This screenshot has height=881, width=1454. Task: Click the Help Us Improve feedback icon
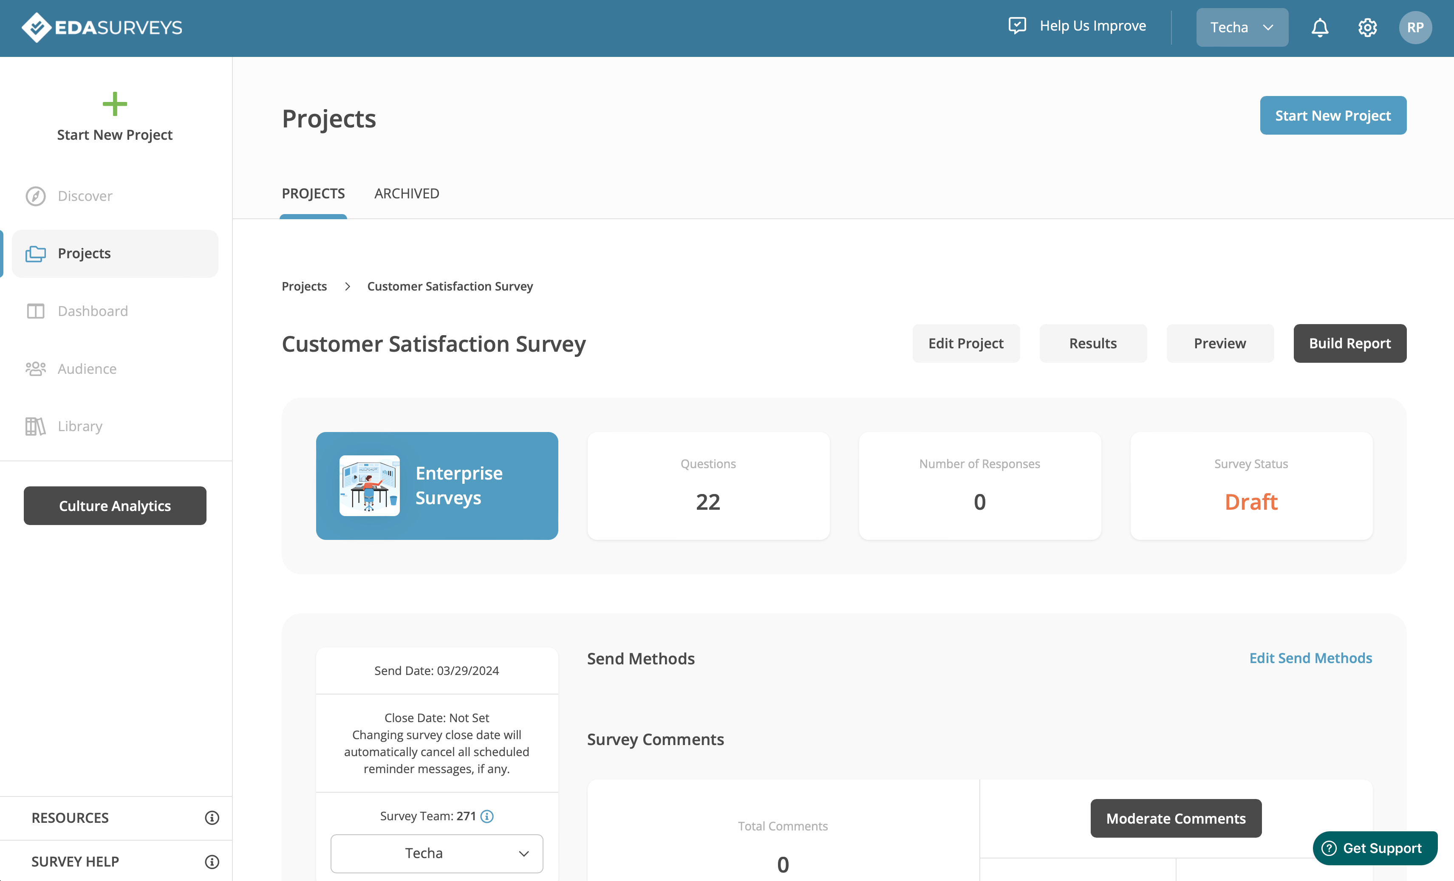click(x=1017, y=25)
